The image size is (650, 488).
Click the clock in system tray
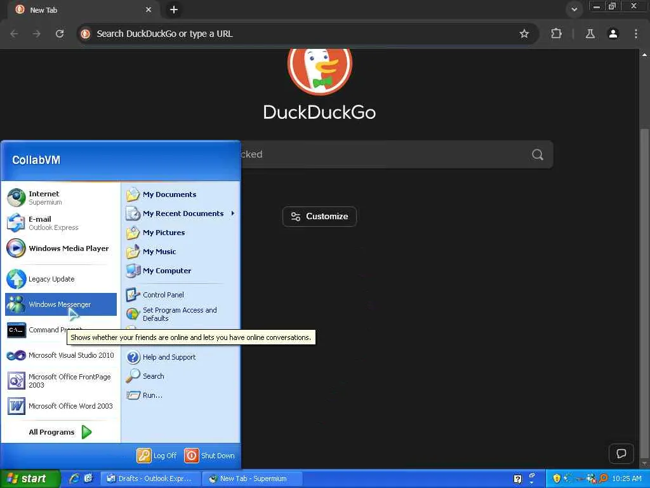[627, 478]
